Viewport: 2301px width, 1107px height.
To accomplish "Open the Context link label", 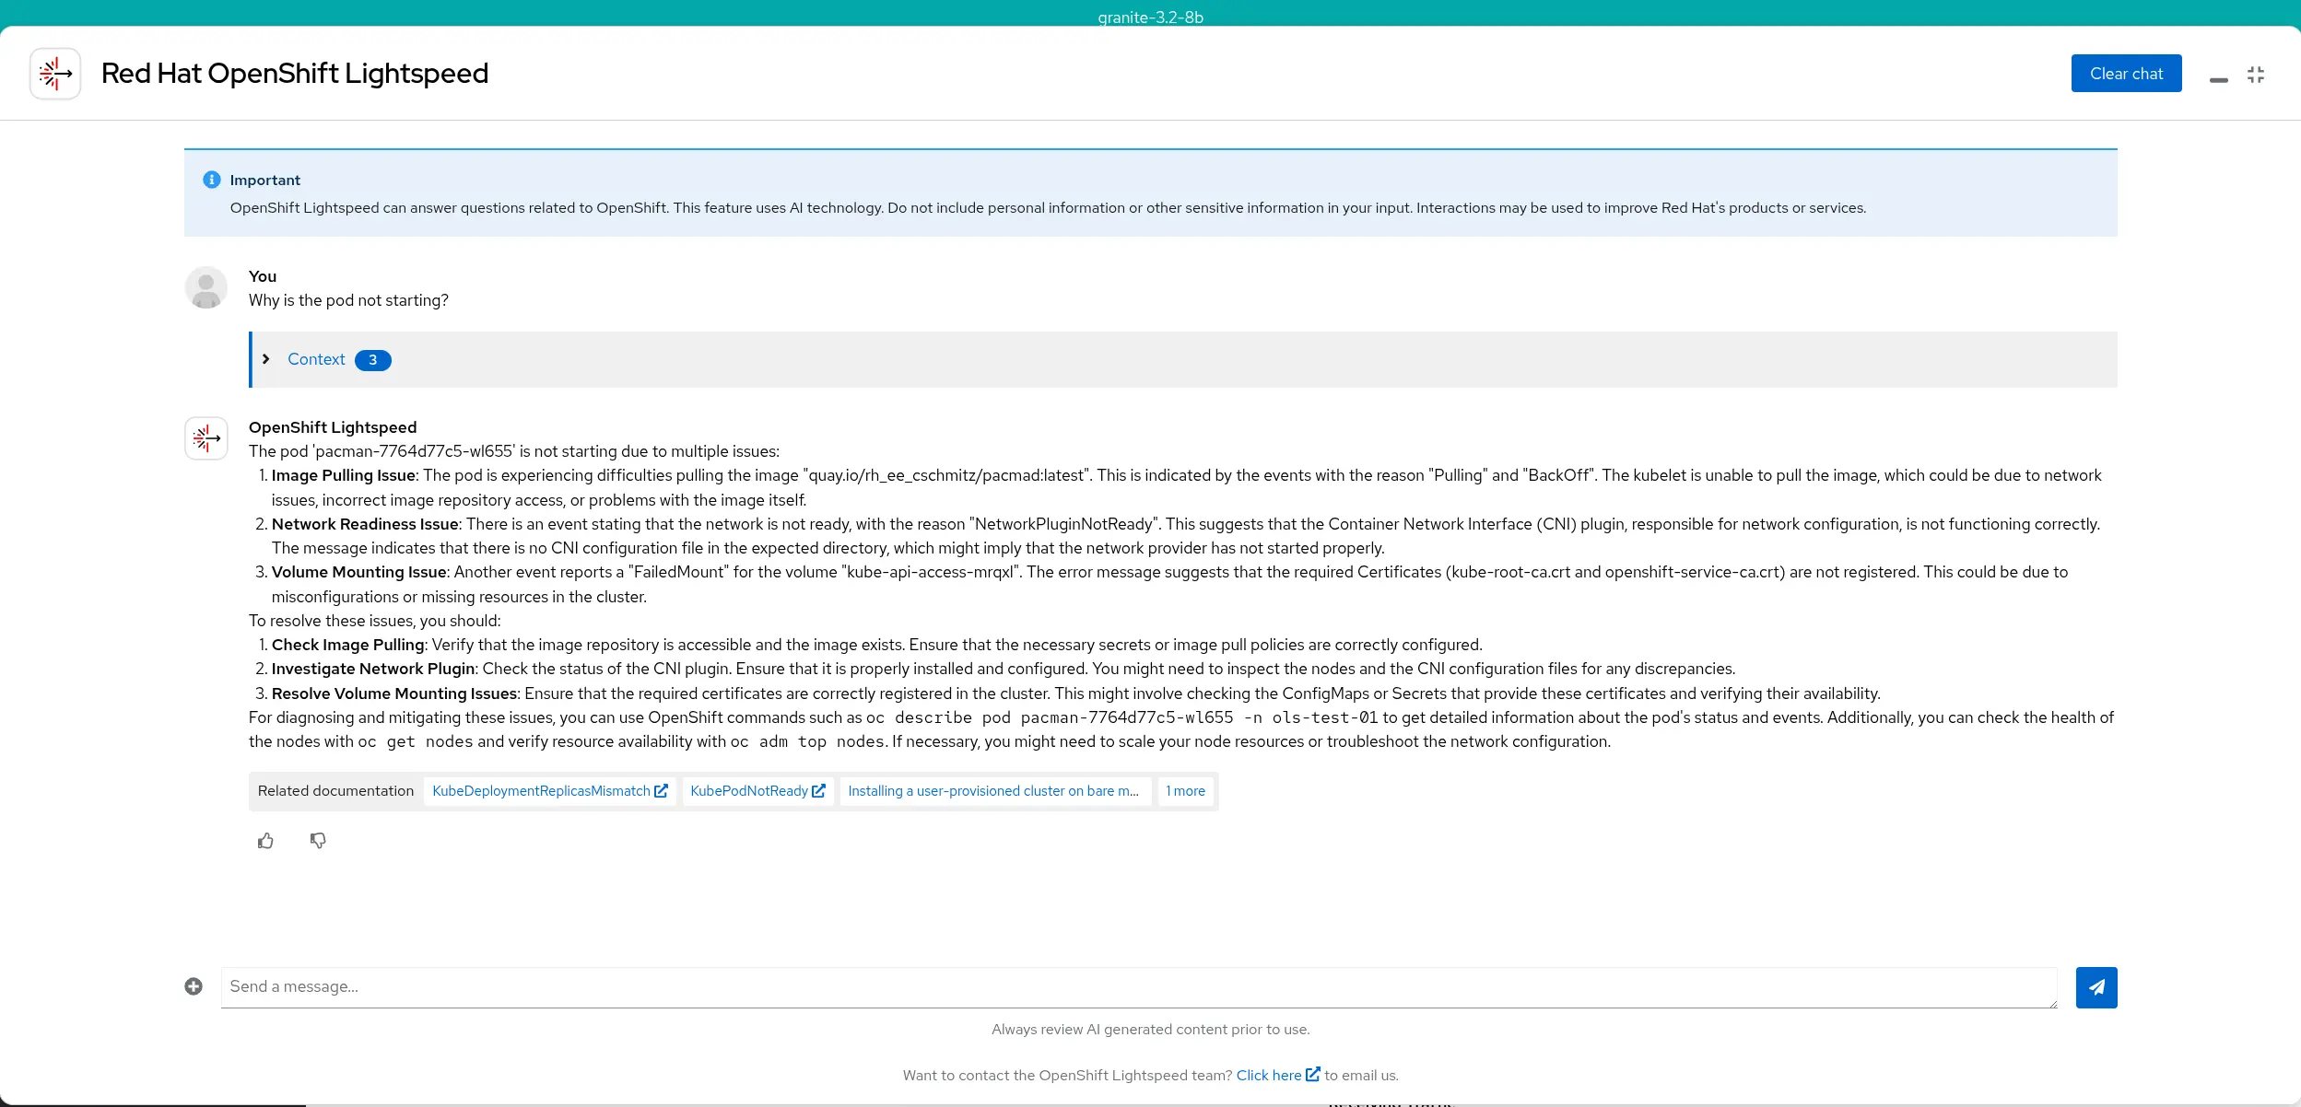I will 316,359.
